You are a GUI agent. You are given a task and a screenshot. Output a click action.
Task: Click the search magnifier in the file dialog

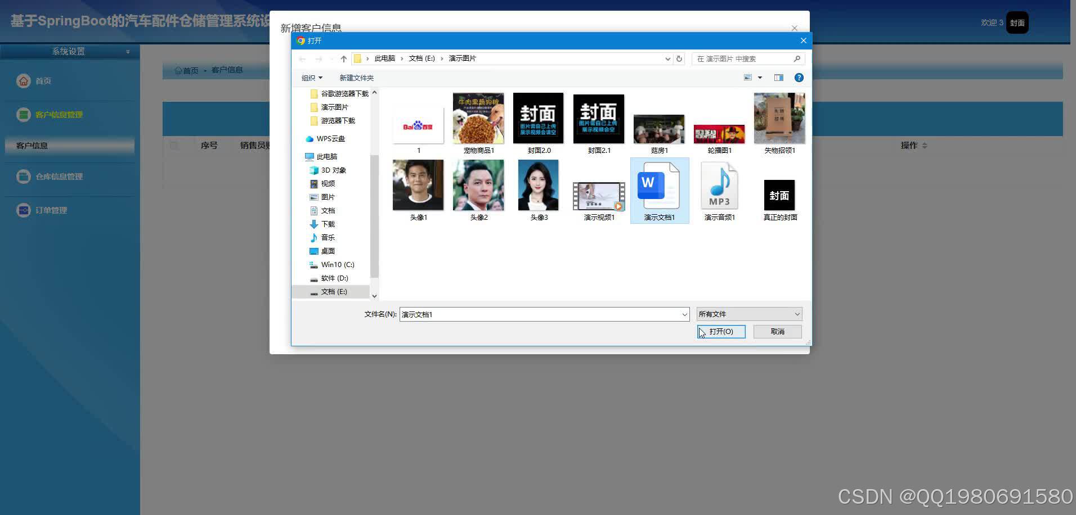click(x=797, y=58)
